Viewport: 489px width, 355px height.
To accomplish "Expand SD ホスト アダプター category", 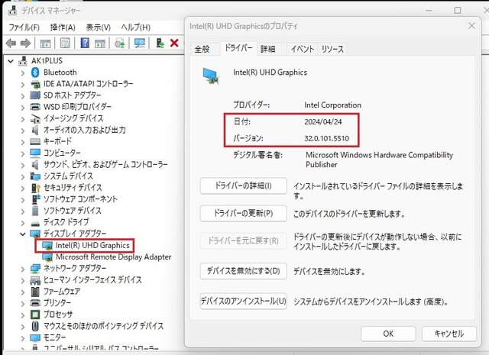I will [22, 96].
